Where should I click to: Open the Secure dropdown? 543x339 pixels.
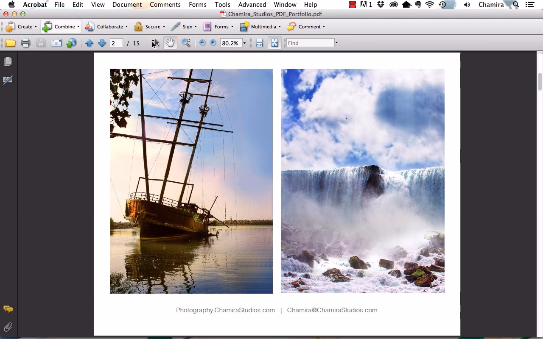tap(163, 27)
